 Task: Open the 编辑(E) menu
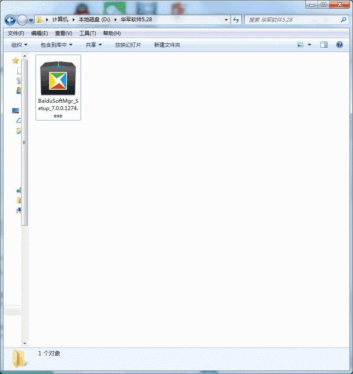tap(39, 33)
